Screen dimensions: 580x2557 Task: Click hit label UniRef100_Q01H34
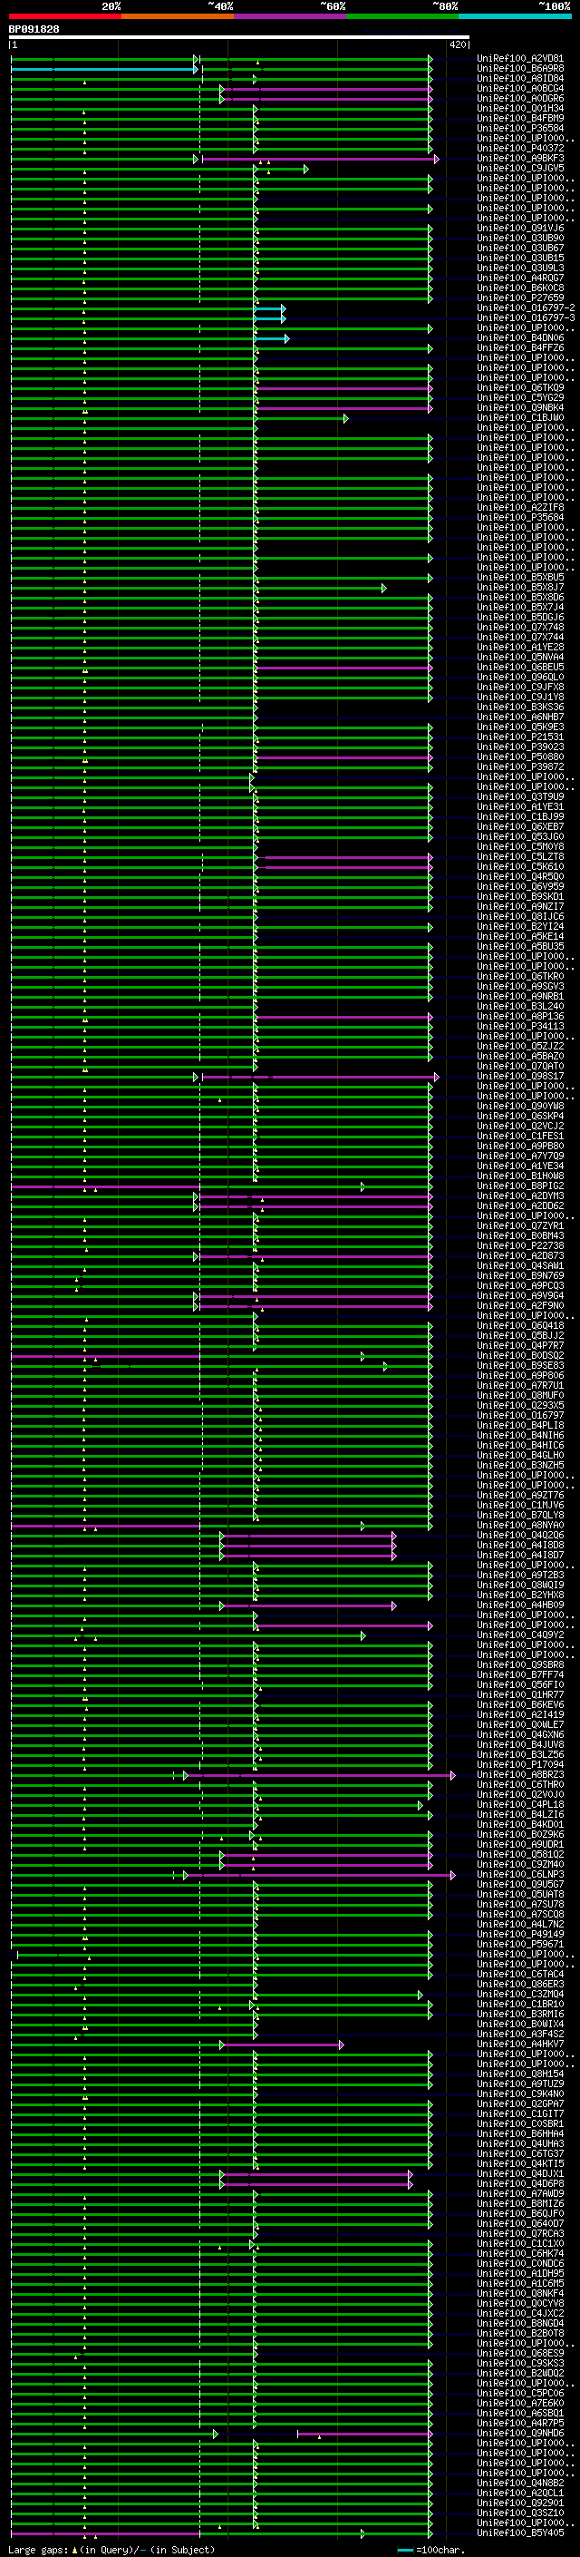point(519,108)
